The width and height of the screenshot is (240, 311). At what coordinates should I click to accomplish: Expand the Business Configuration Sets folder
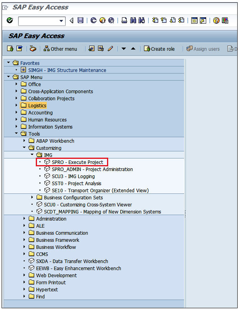(x=32, y=197)
